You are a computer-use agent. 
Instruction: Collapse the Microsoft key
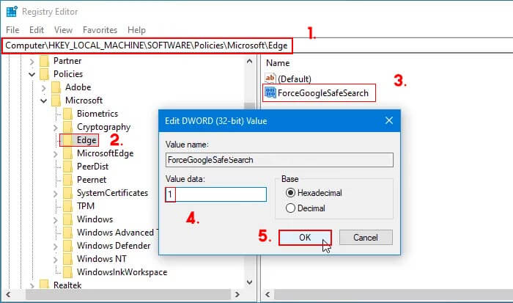pos(43,101)
